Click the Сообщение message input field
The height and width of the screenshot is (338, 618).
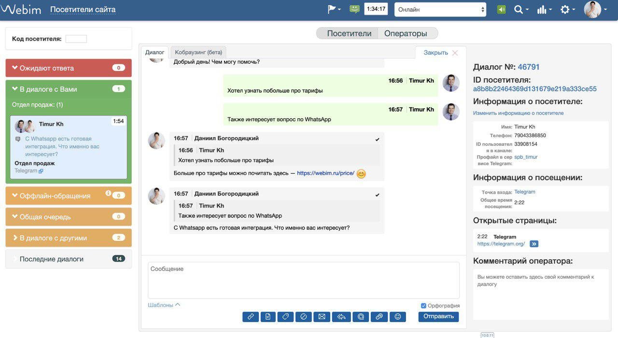pyautogui.click(x=303, y=280)
